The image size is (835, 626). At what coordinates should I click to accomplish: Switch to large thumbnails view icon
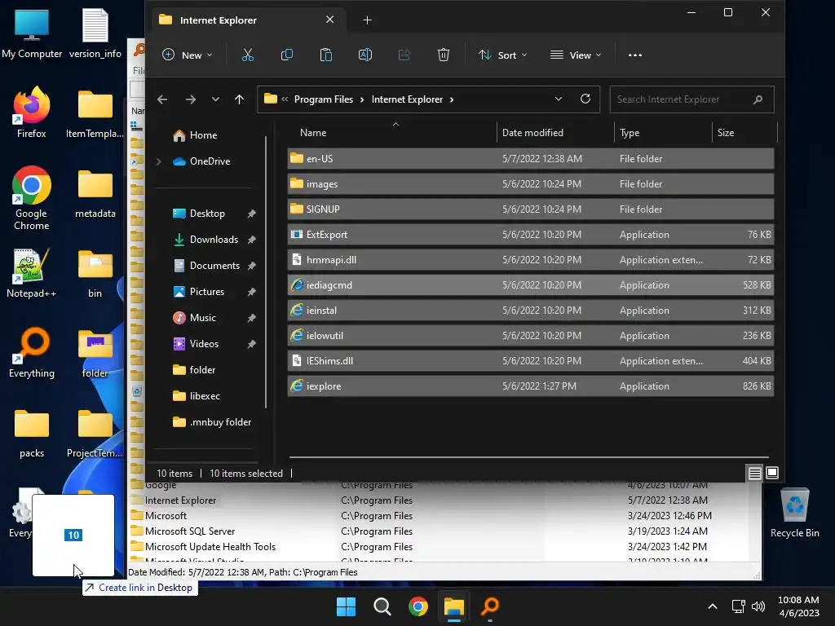(772, 473)
